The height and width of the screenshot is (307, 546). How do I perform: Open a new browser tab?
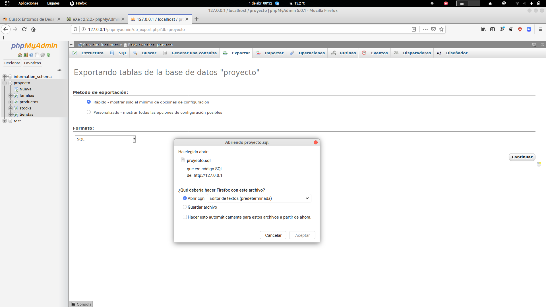pyautogui.click(x=197, y=19)
